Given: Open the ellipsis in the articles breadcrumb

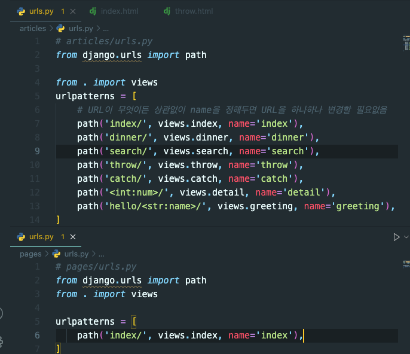Looking at the screenshot, I should click(x=106, y=29).
